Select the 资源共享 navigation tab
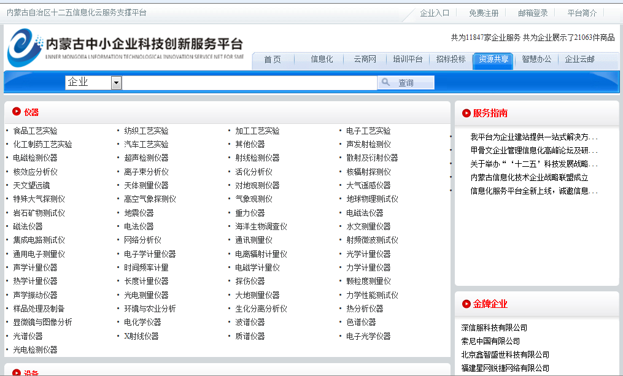The height and width of the screenshot is (376, 623). click(x=493, y=59)
